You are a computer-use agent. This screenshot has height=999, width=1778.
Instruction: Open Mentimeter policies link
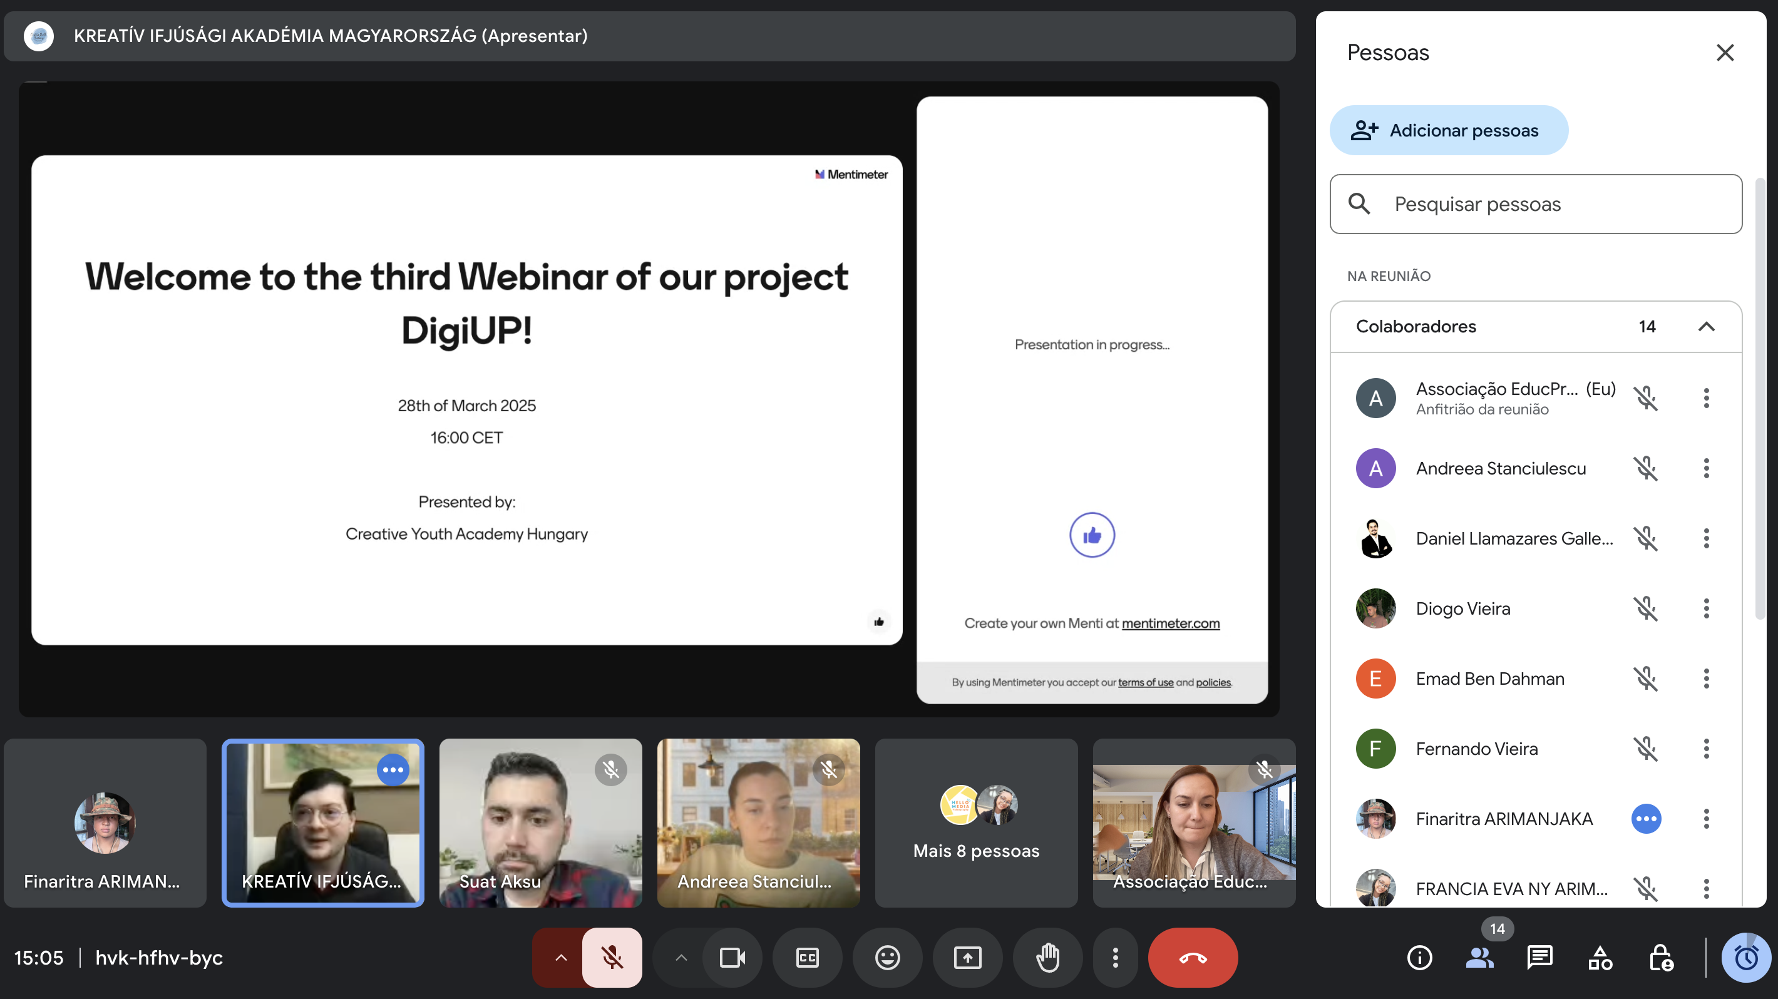point(1213,682)
